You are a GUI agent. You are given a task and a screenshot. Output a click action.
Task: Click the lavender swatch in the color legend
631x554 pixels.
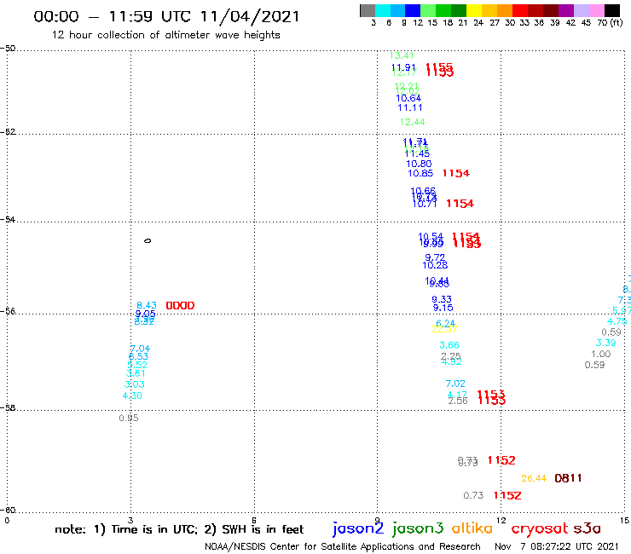coord(582,10)
